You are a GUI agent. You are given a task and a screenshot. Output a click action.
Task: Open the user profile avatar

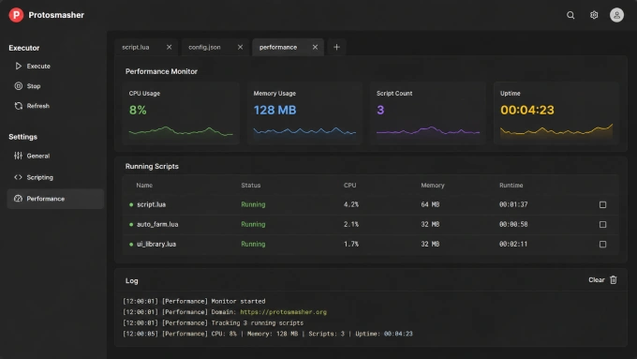[x=616, y=15]
